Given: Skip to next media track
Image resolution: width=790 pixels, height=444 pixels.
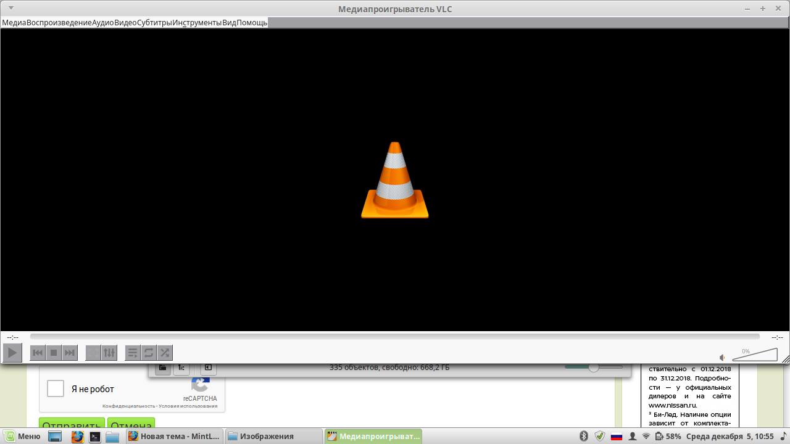Looking at the screenshot, I should (x=70, y=353).
